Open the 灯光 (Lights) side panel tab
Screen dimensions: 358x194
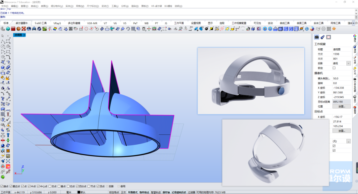[355, 70]
